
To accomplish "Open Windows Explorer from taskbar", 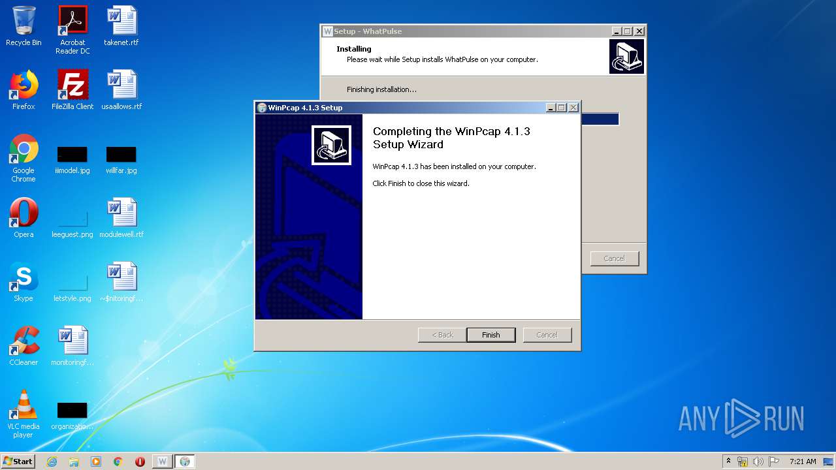I will [74, 462].
